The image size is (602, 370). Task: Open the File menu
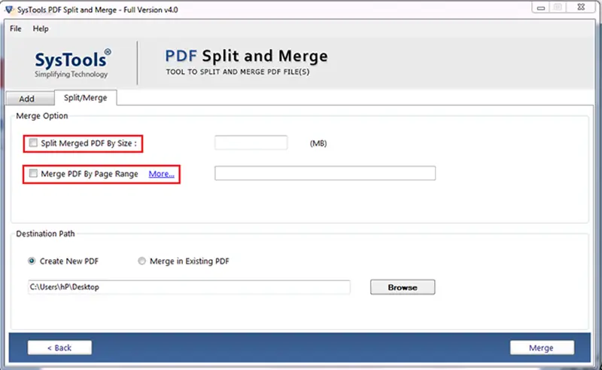pyautogui.click(x=16, y=29)
